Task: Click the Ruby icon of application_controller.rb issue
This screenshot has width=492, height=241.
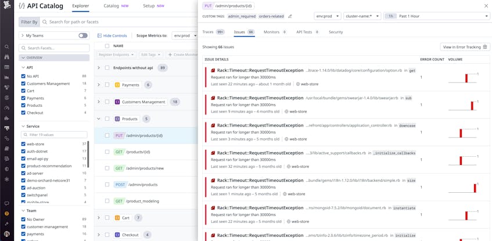Action: pyautogui.click(x=213, y=125)
